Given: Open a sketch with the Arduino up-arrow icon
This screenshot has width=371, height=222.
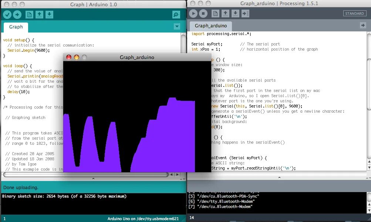Looking at the screenshot, I should click(39, 15).
